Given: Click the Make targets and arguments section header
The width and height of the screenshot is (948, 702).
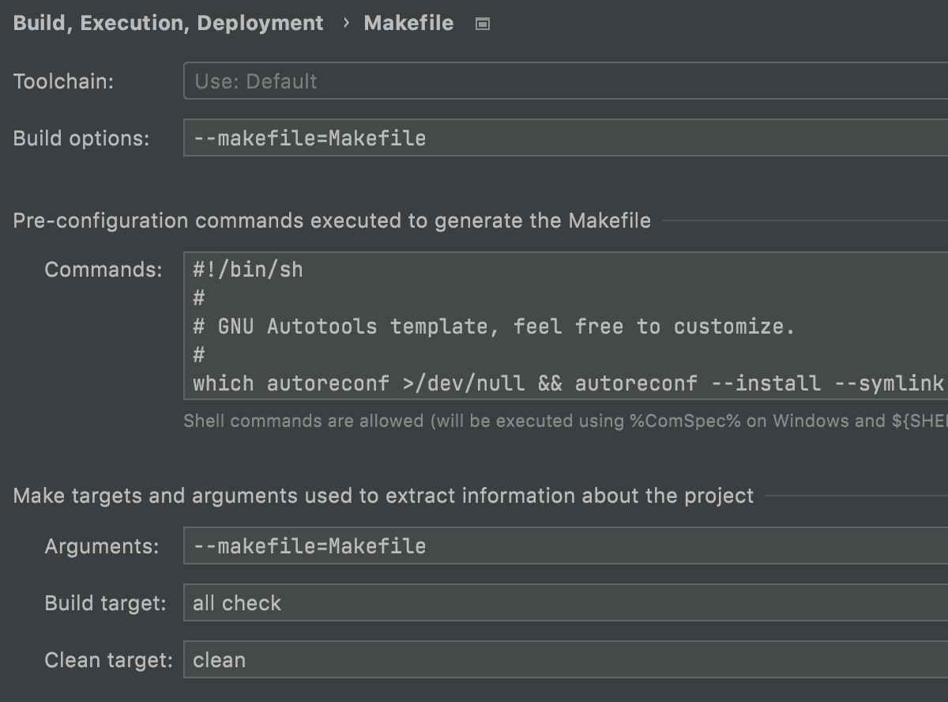Looking at the screenshot, I should coord(382,496).
